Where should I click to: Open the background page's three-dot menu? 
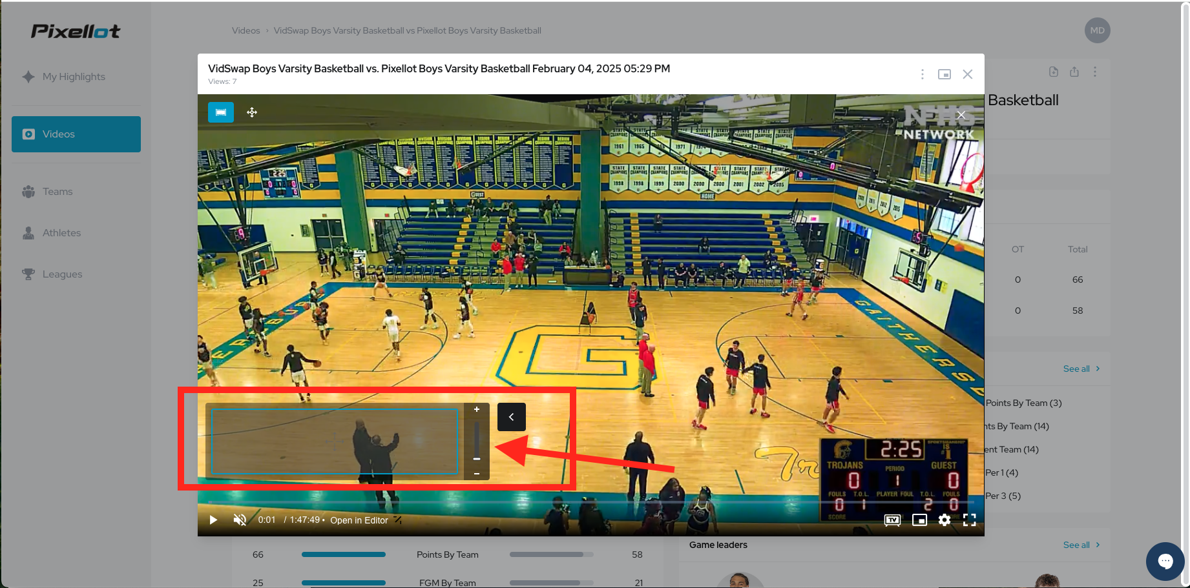click(x=1095, y=72)
